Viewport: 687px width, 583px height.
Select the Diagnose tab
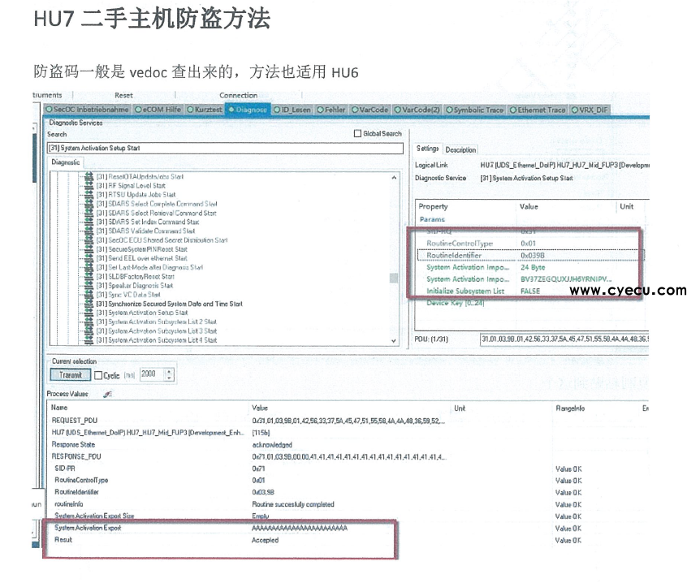click(x=248, y=110)
